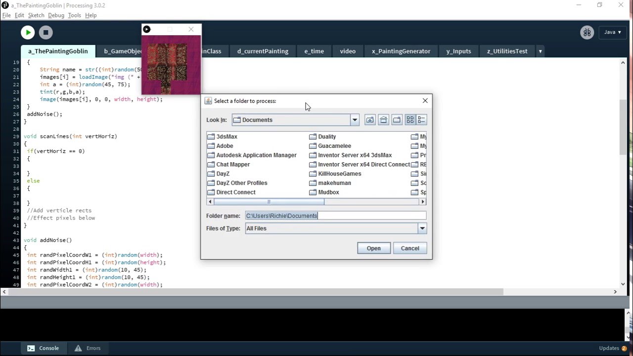The height and width of the screenshot is (356, 633).
Task: Switch to List view in the file dialog
Action: click(x=410, y=120)
